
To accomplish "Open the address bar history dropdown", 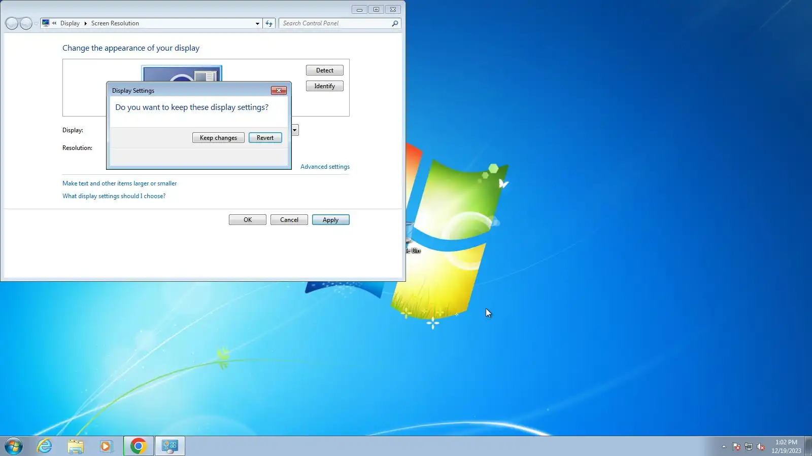I will 257,23.
